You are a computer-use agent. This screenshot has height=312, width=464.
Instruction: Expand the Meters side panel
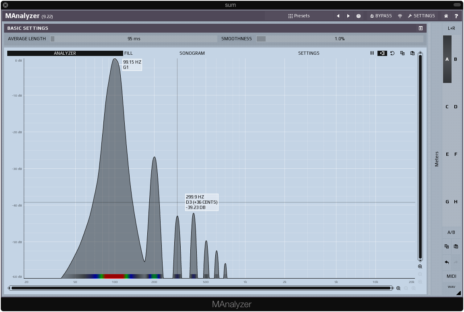pyautogui.click(x=437, y=159)
